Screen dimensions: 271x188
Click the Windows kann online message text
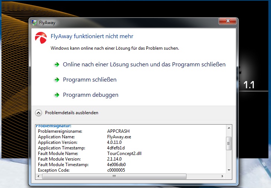(x=115, y=48)
